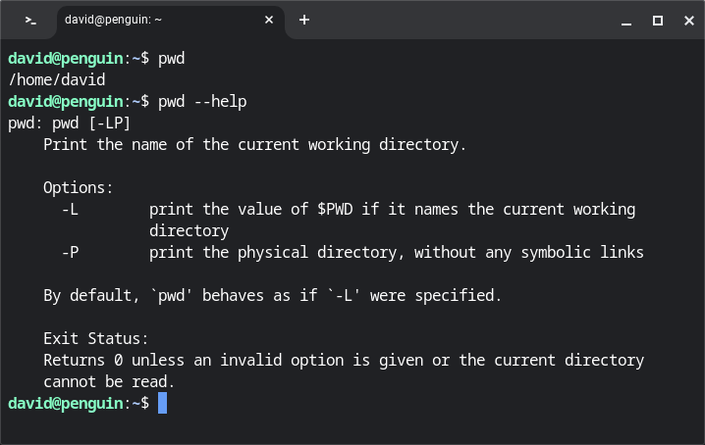Click the 'pwd: pwd [-LP]' usage line

(x=69, y=123)
